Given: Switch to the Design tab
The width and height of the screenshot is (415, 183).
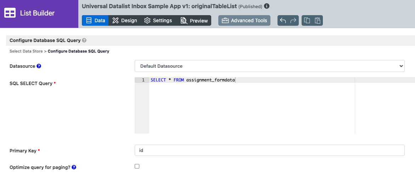Looking at the screenshot, I should pos(125,20).
